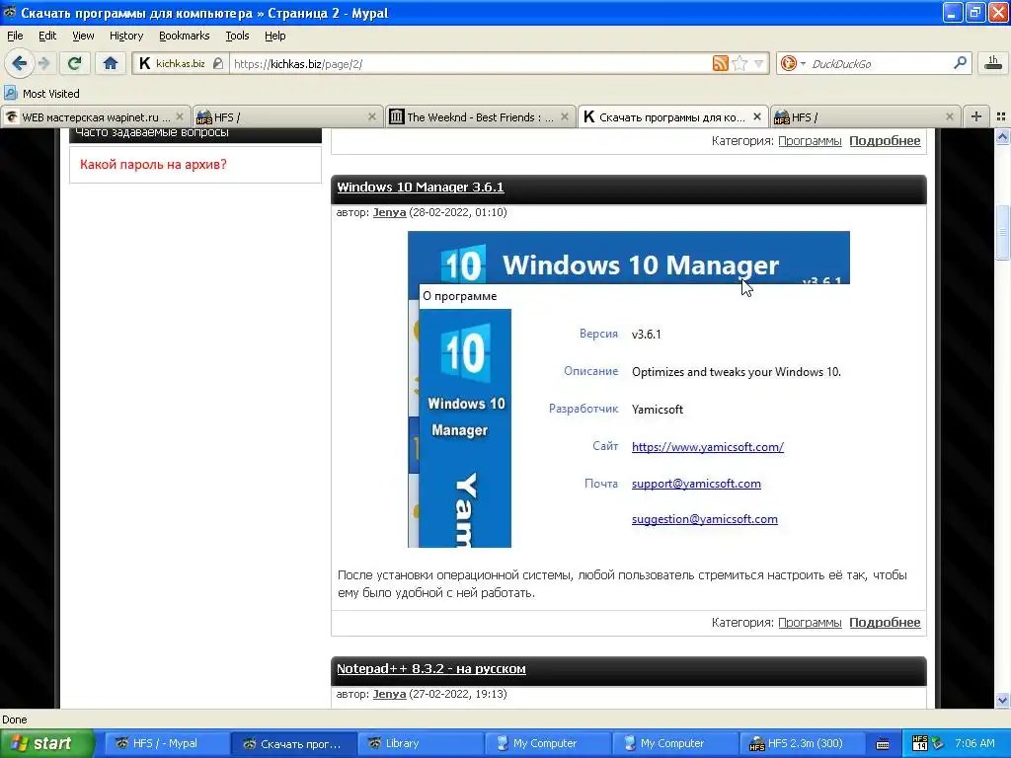Go back with the Back arrow button

(20, 63)
